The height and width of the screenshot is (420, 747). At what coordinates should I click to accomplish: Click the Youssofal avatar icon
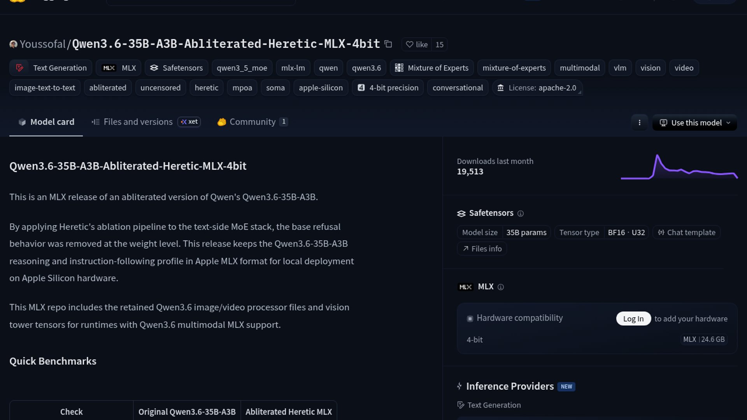tap(14, 44)
